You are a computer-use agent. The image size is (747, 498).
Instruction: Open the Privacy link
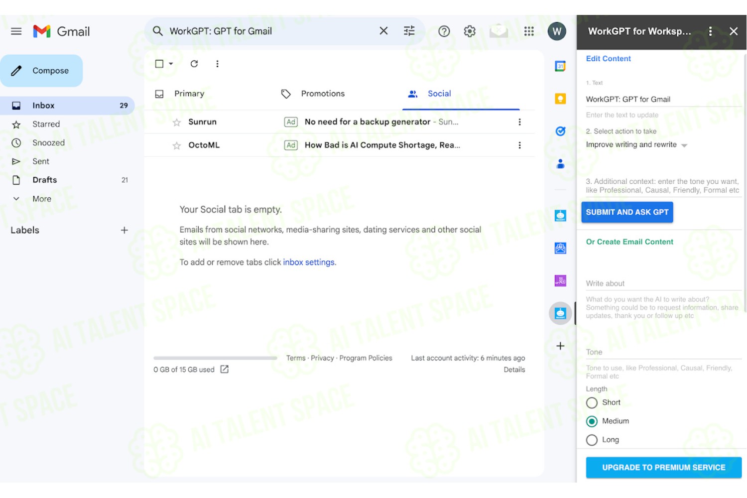(322, 358)
